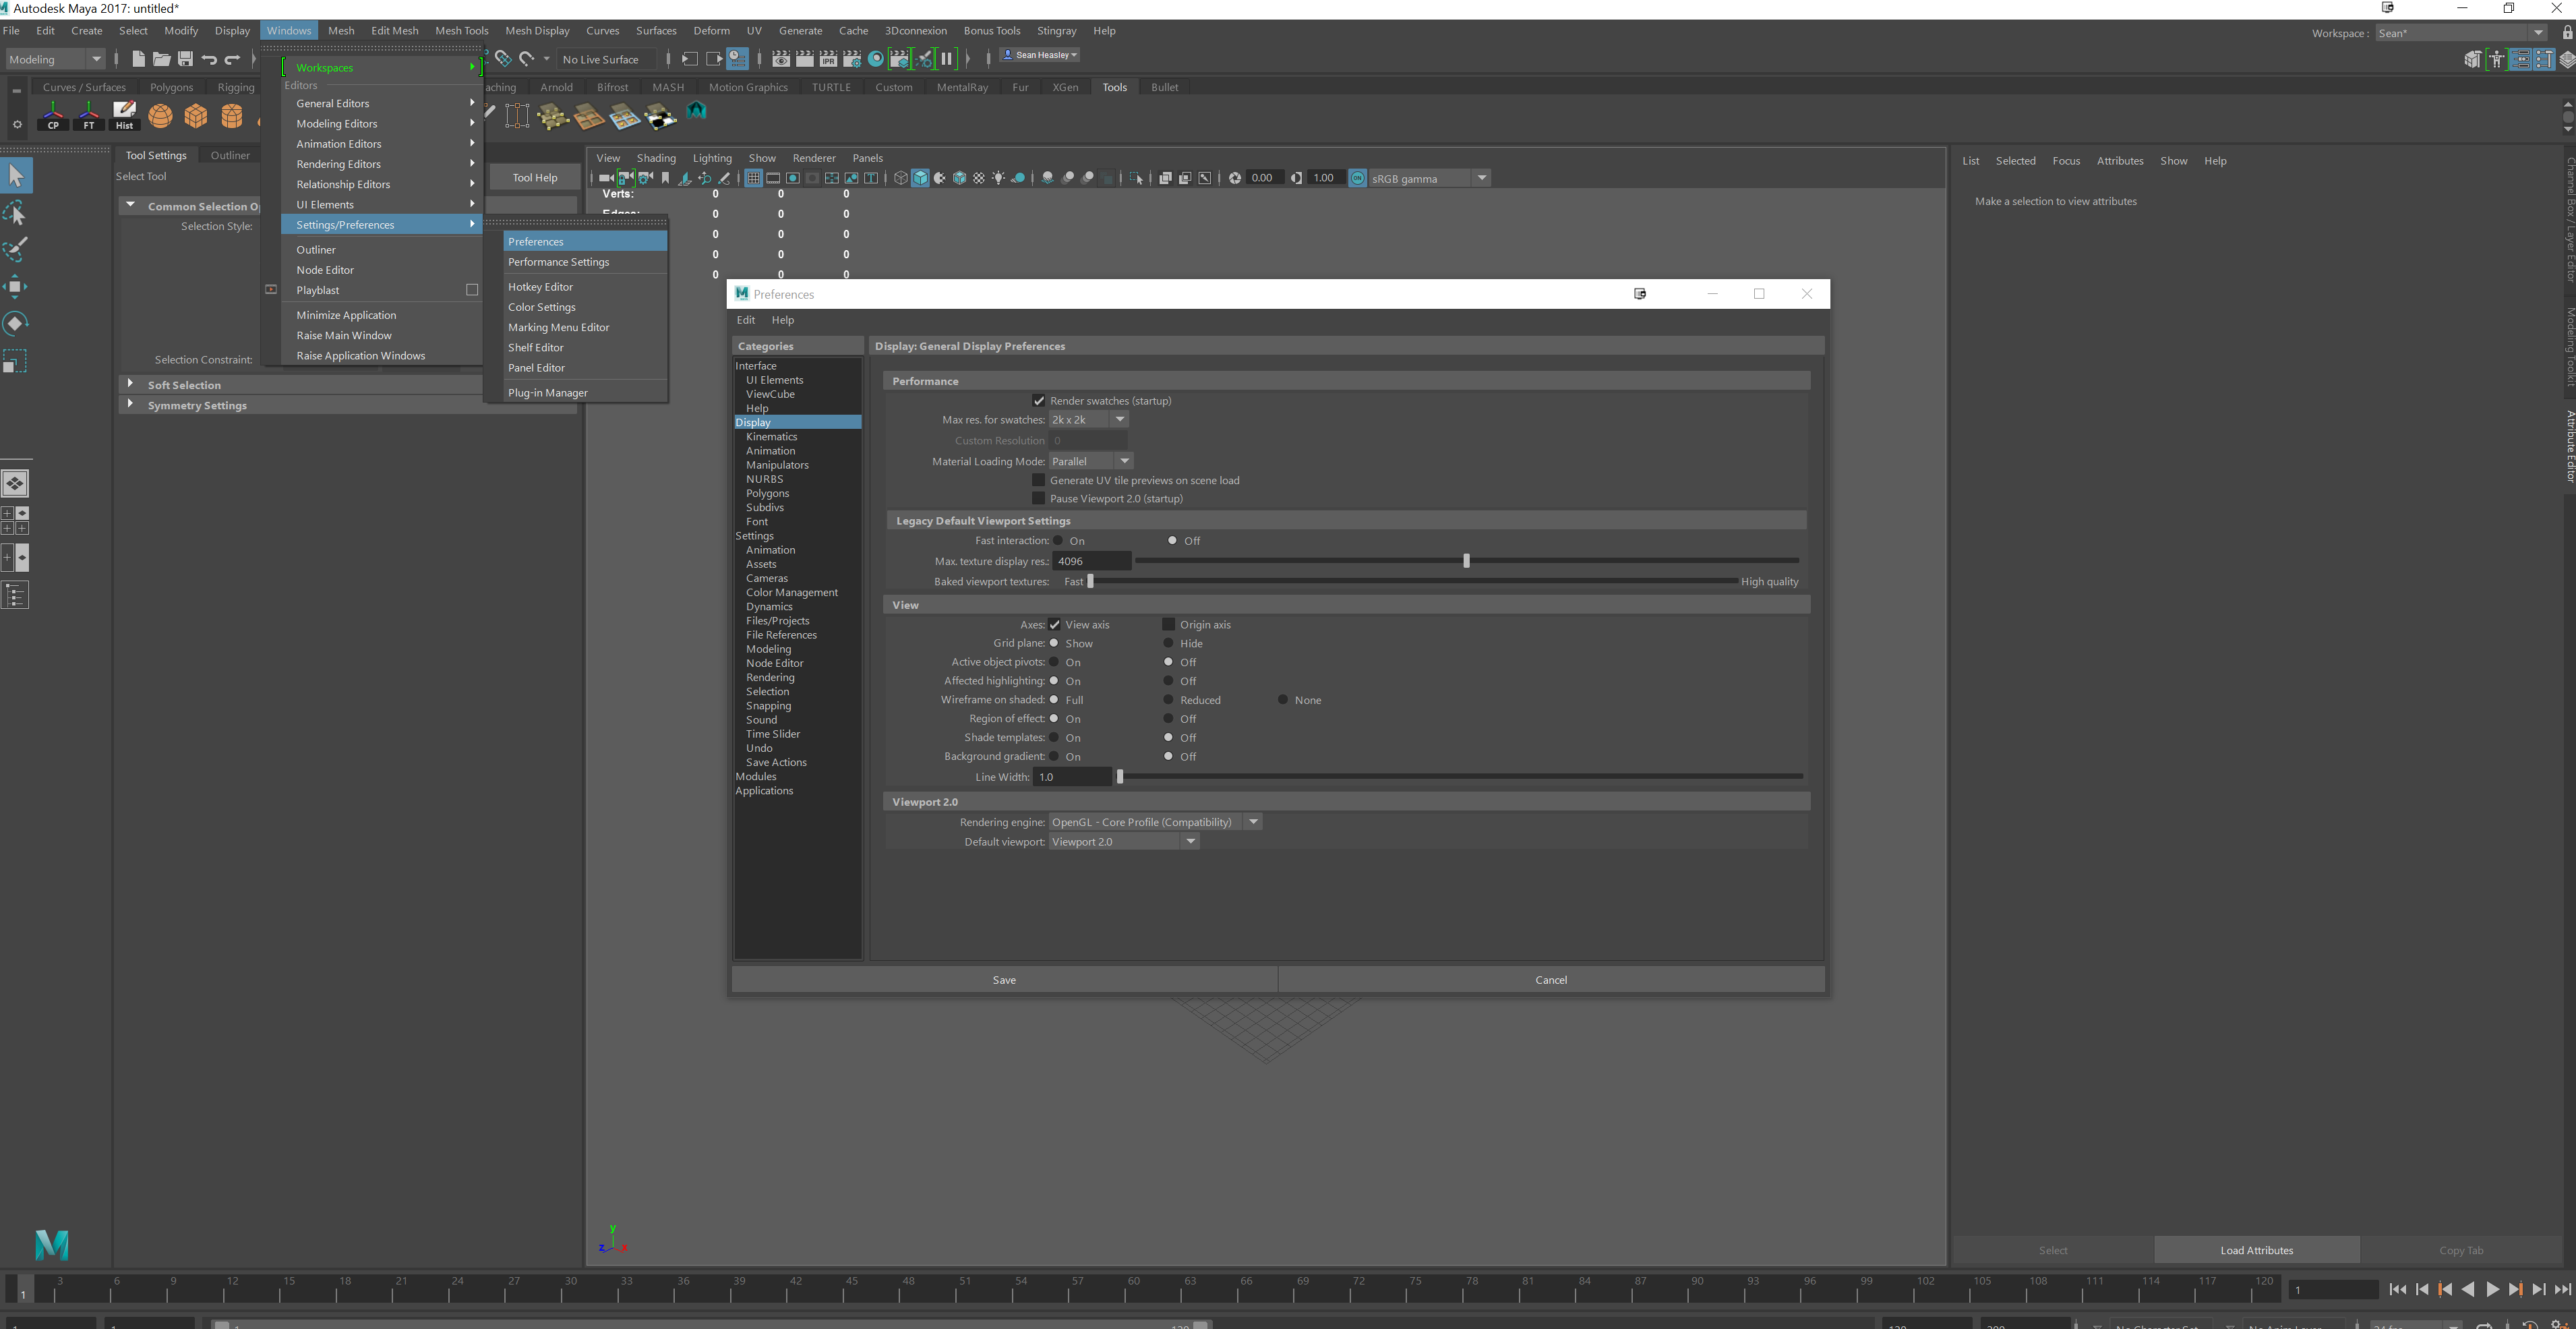
Task: Click the viewport select camera icon
Action: coord(606,178)
